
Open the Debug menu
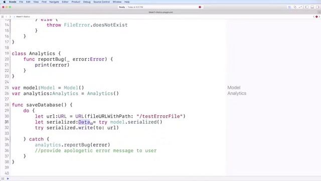click(x=87, y=2)
